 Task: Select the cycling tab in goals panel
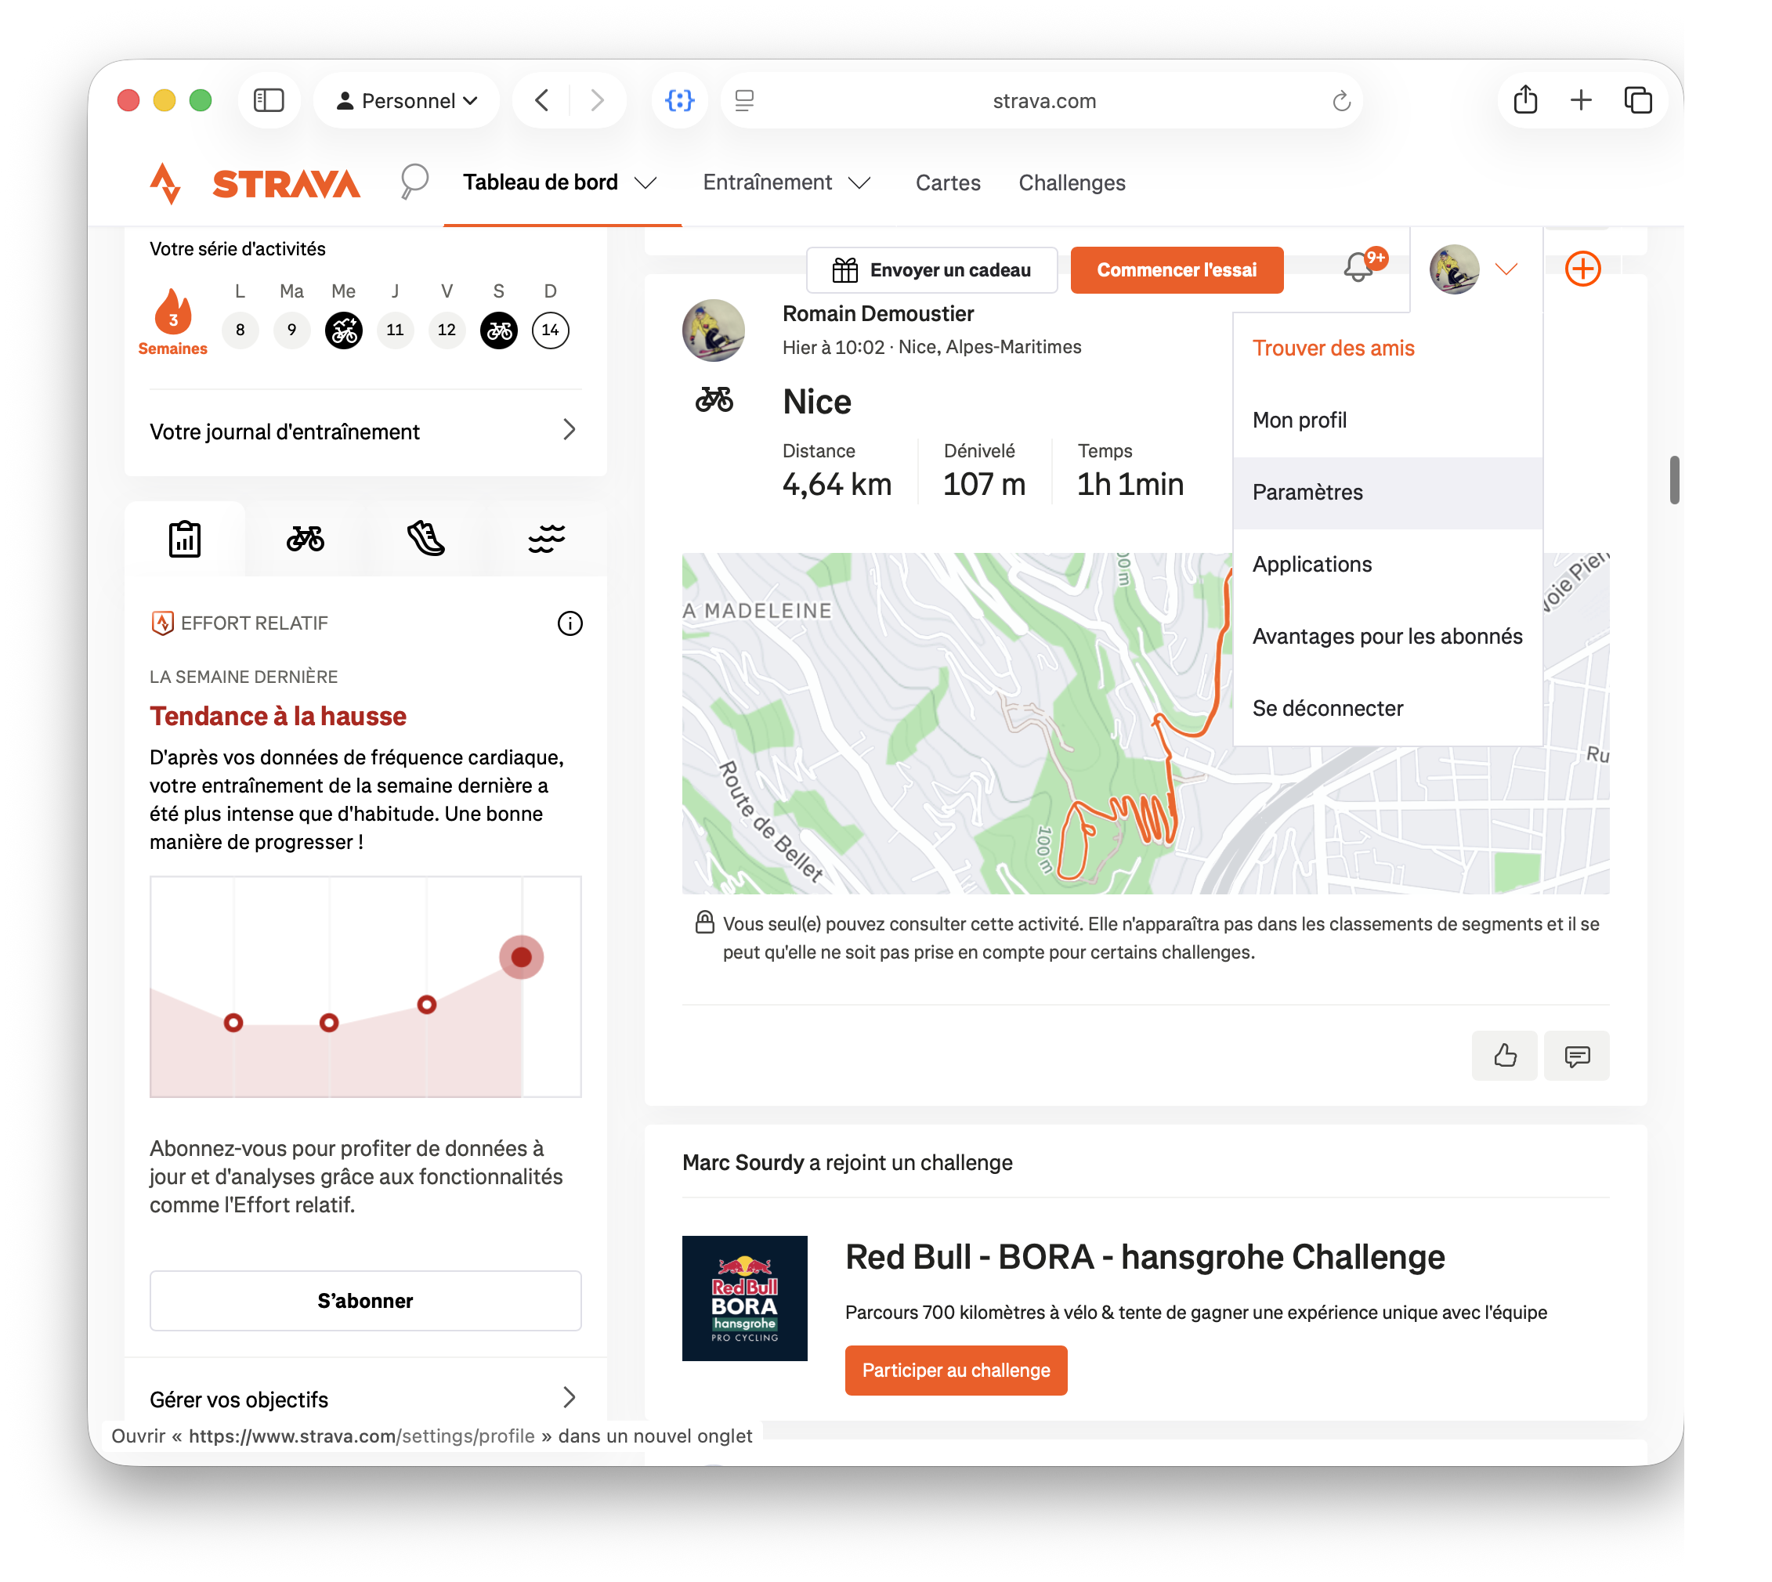coord(306,539)
